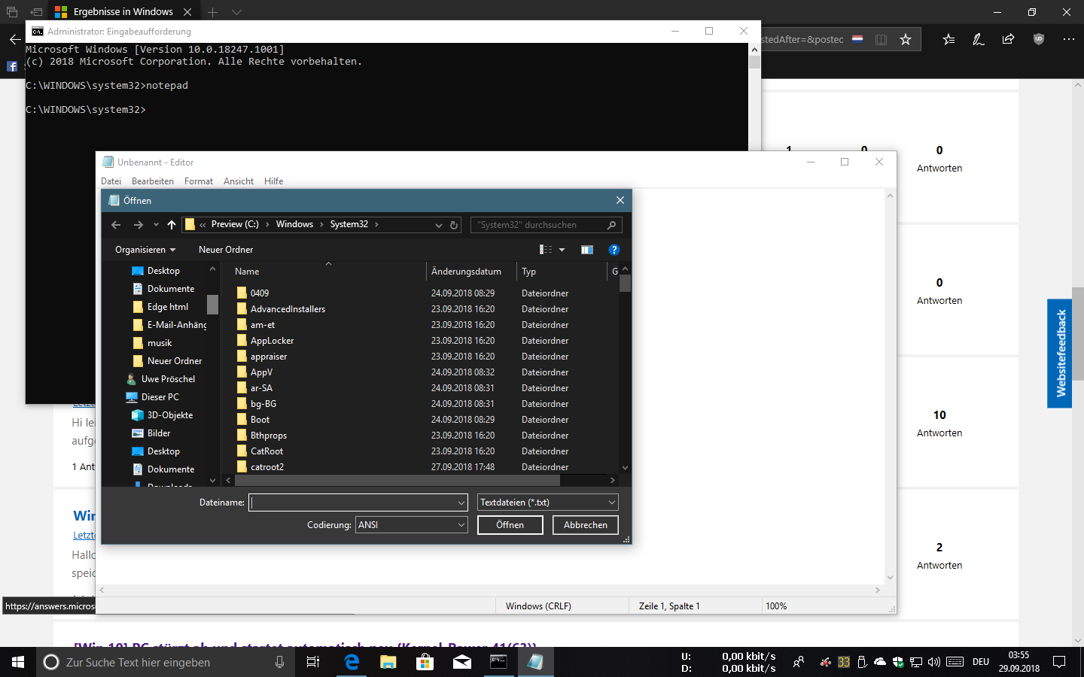Select Preview (C:) in the breadcrumb path
The image size is (1084, 677).
(x=235, y=224)
